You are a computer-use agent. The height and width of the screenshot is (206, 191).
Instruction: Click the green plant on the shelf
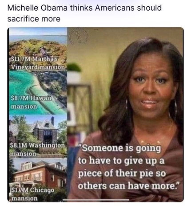coord(74,67)
